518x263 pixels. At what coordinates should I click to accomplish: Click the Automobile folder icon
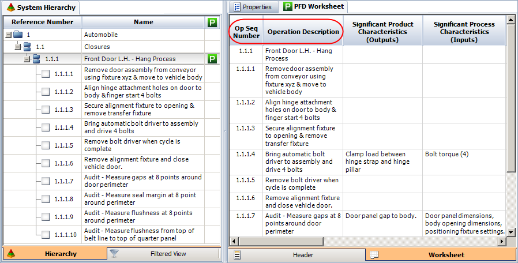coord(18,35)
